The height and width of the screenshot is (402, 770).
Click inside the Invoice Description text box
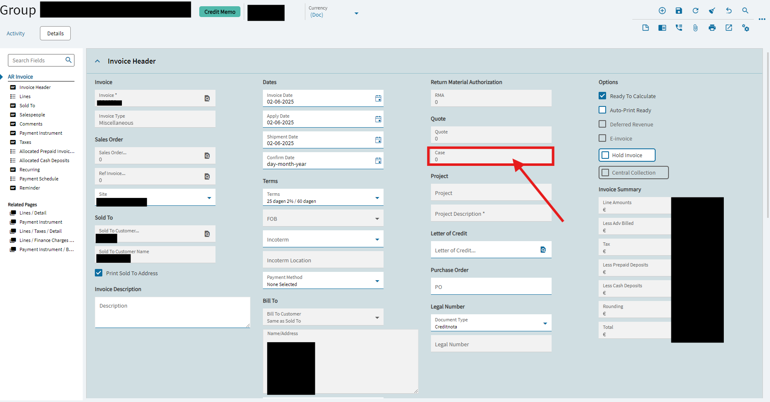pos(172,312)
